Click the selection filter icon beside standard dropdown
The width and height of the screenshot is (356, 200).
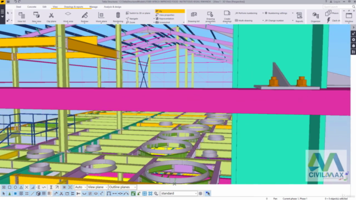pyautogui.click(x=200, y=193)
